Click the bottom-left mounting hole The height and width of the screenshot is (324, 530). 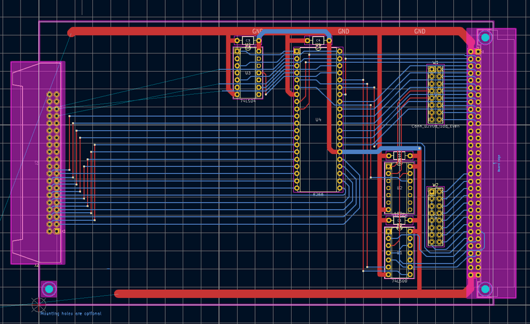pyautogui.click(x=49, y=289)
